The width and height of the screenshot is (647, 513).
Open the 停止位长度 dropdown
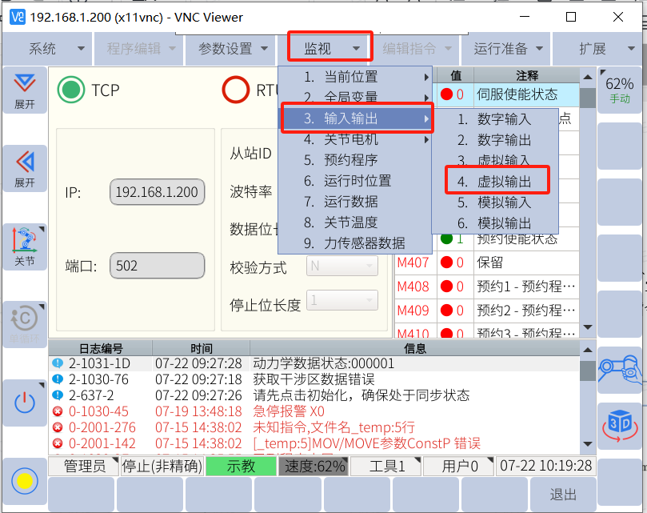342,301
